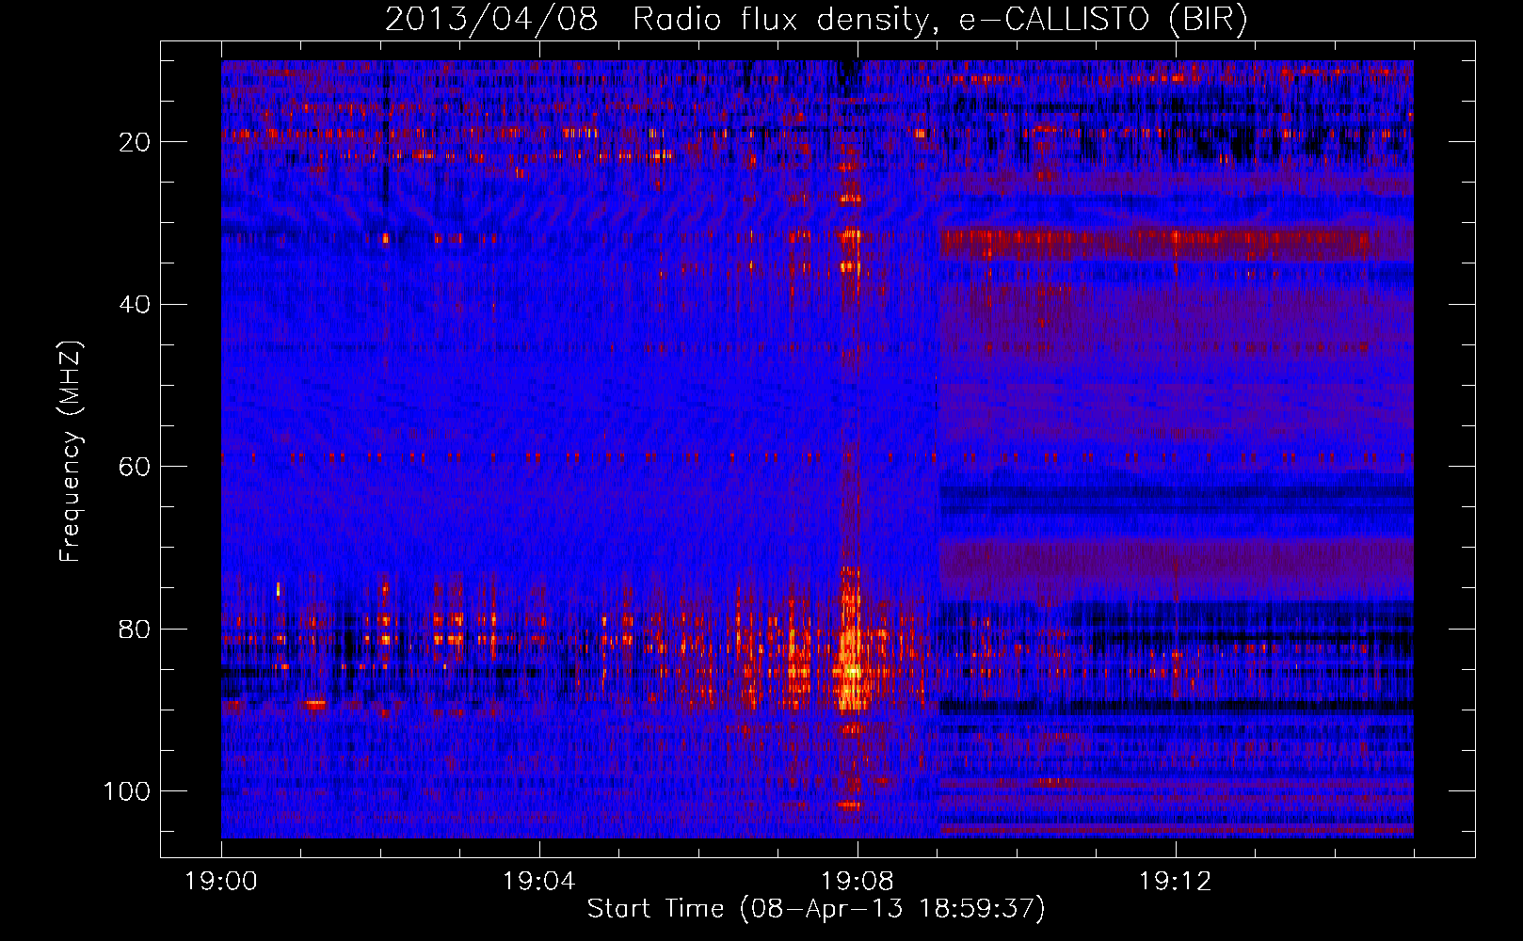This screenshot has width=1523, height=941.
Task: Click the '40' frequency tick label
Action: coord(136,304)
